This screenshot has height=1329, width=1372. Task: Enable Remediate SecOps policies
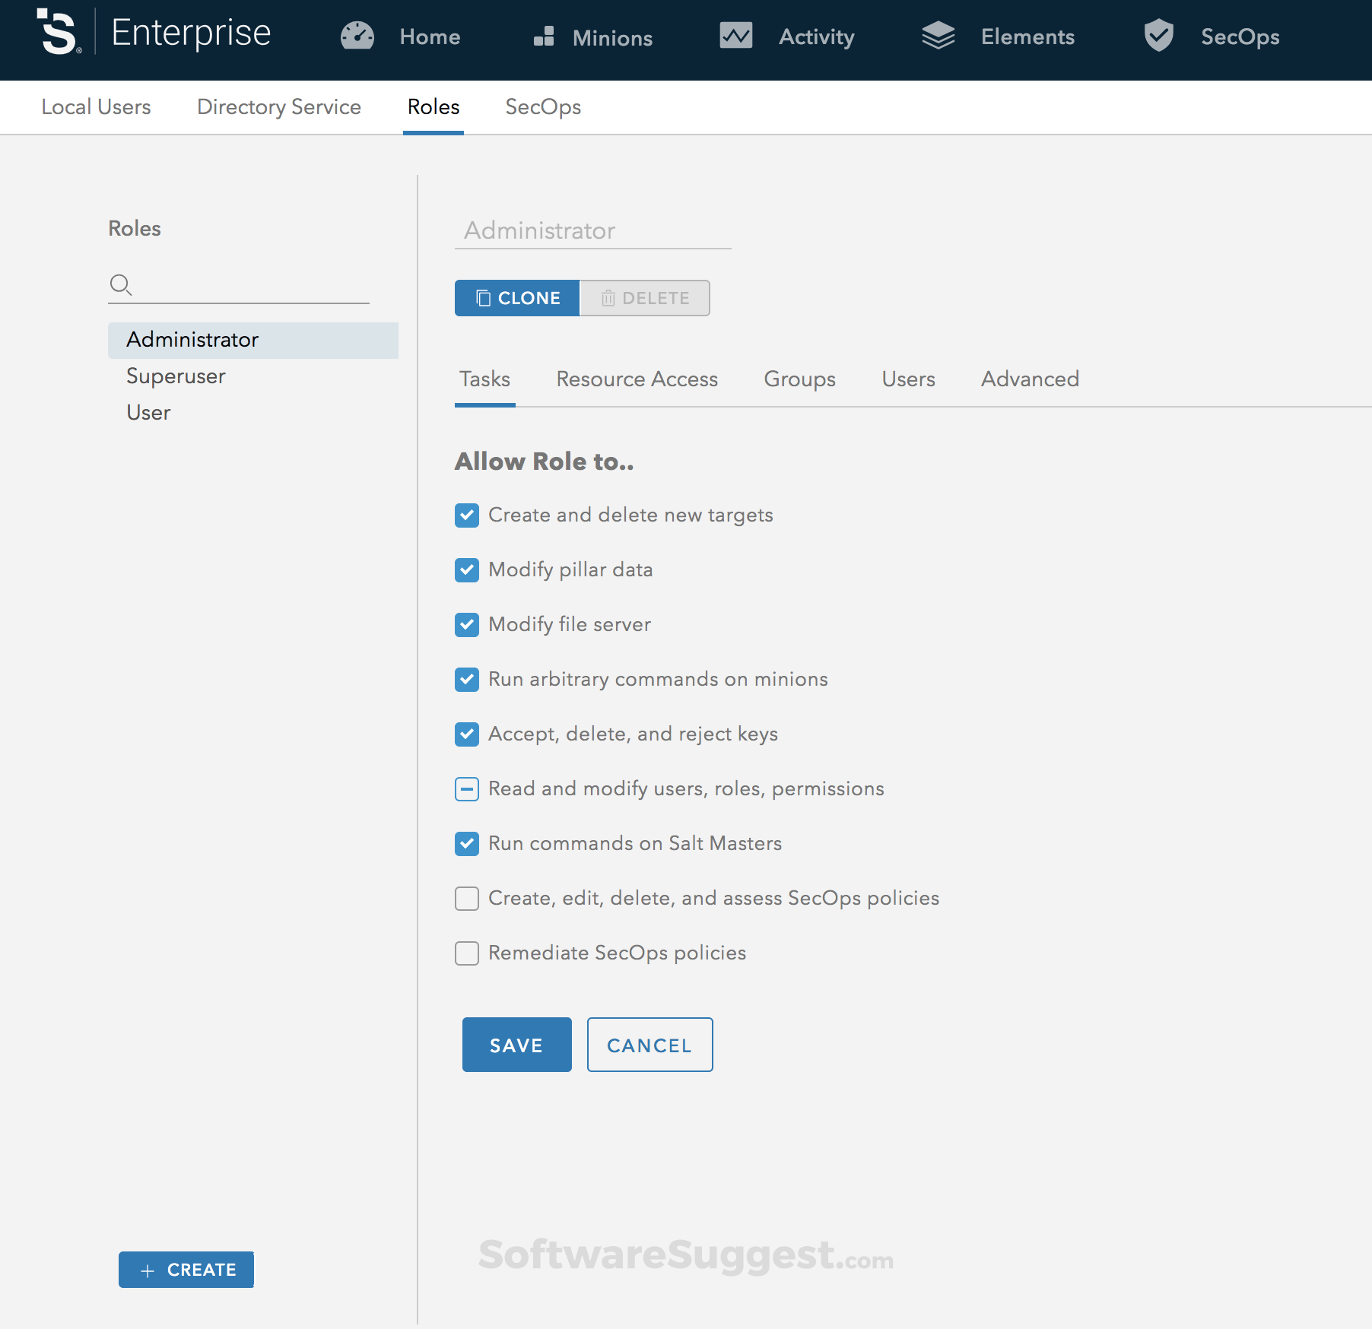[466, 953]
